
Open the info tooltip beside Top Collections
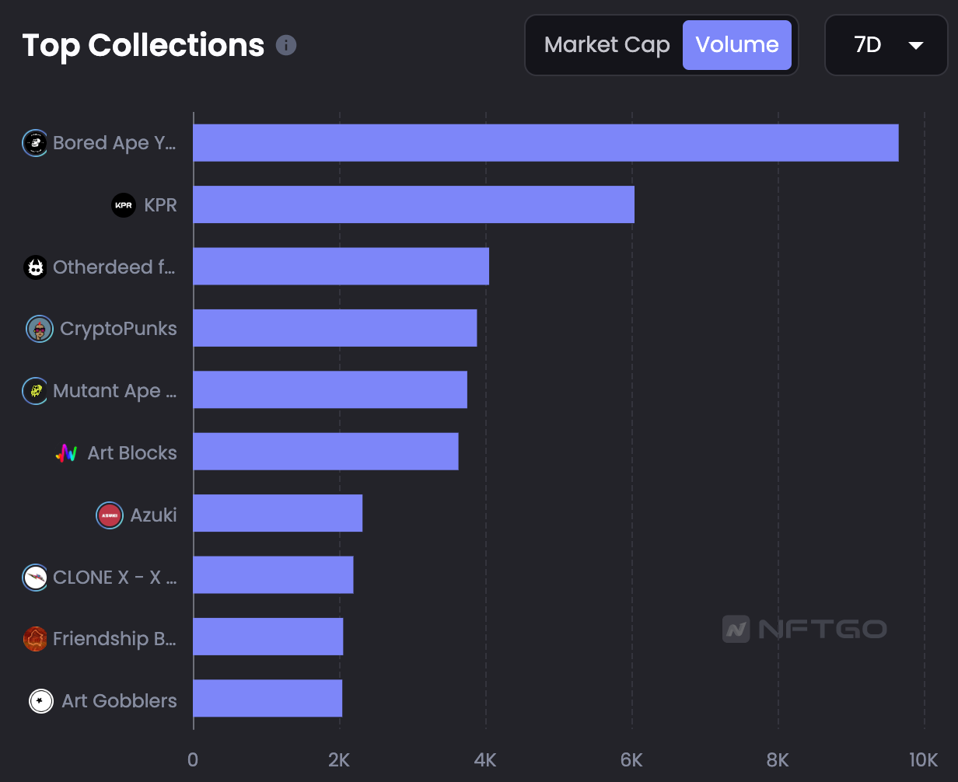286,45
